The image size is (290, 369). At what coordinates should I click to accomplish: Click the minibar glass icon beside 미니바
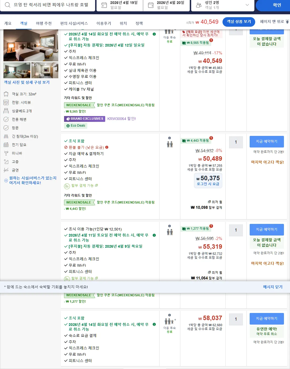[6, 153]
